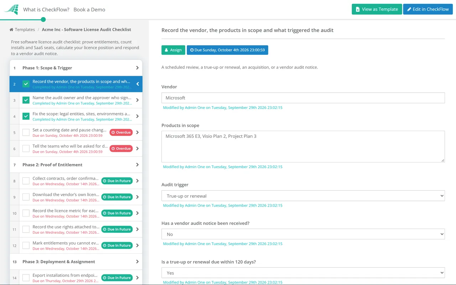Click View as Template button
The width and height of the screenshot is (456, 285).
pyautogui.click(x=377, y=9)
